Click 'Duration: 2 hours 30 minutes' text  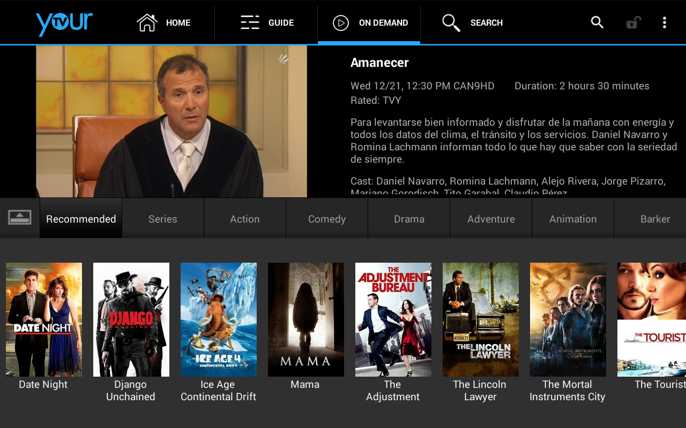coord(582,86)
